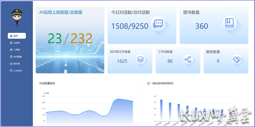Click the 图书数量 heading
255x127 pixels.
click(191, 12)
